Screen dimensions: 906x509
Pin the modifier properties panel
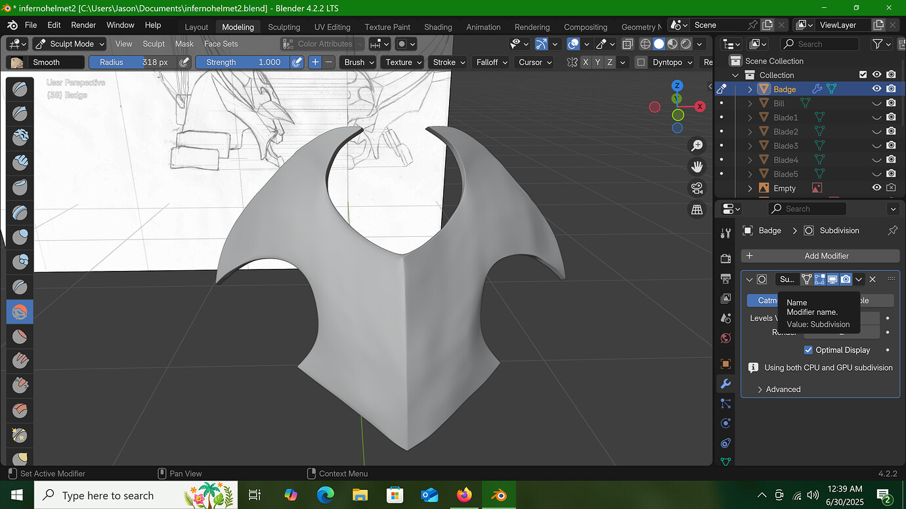[x=892, y=230]
